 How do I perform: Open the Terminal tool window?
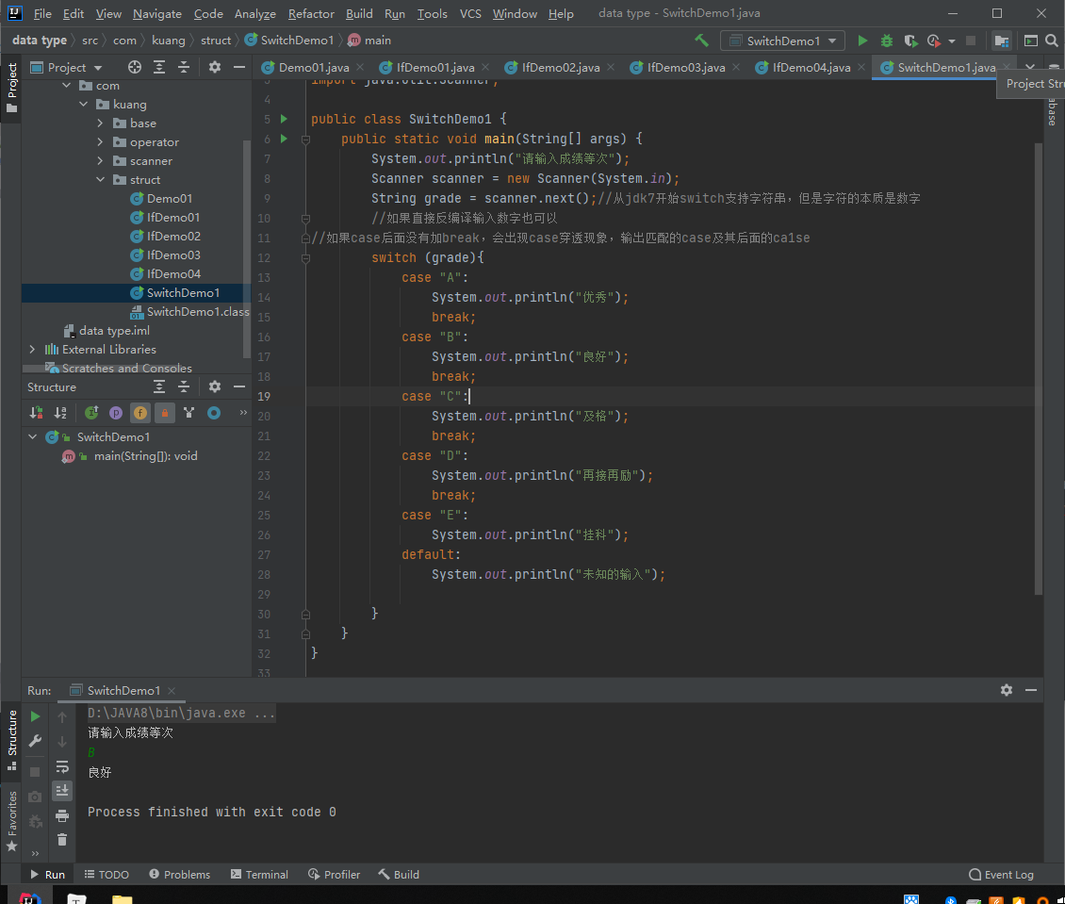(259, 875)
